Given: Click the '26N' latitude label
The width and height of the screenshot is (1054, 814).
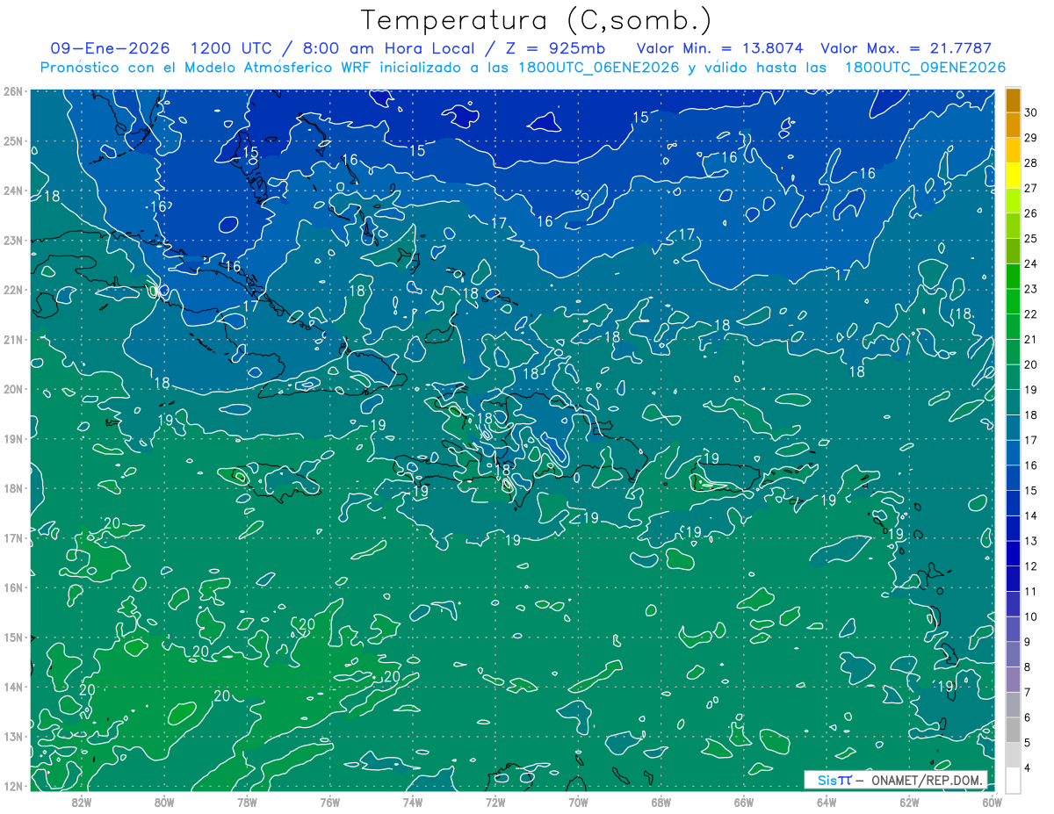Looking at the screenshot, I should click(x=12, y=91).
